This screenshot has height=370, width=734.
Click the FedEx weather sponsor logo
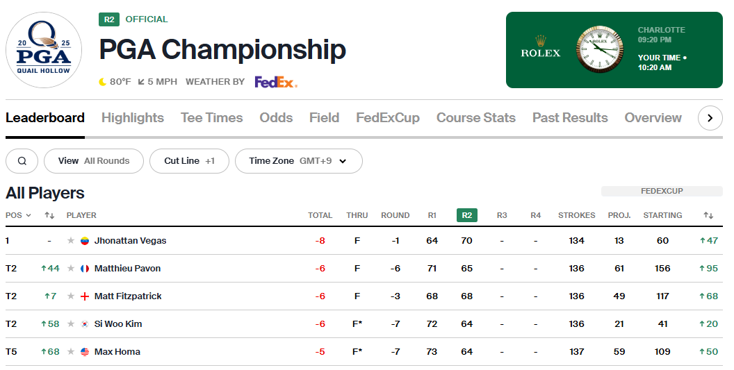[x=276, y=82]
